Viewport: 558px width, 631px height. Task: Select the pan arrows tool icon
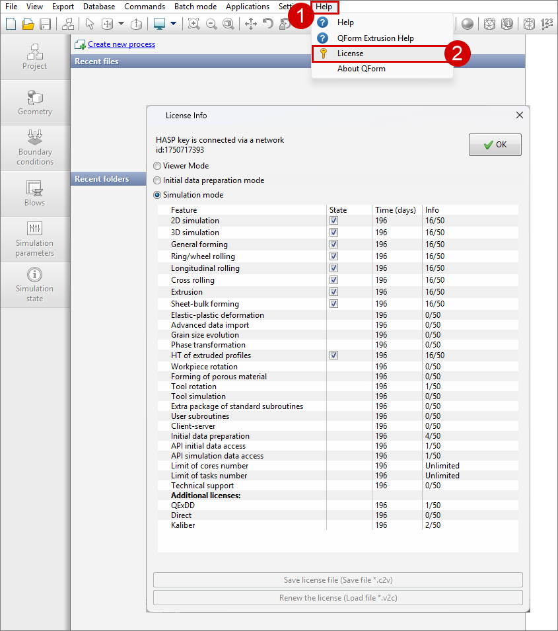[x=251, y=24]
